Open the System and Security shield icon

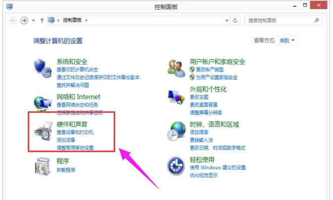[42, 68]
